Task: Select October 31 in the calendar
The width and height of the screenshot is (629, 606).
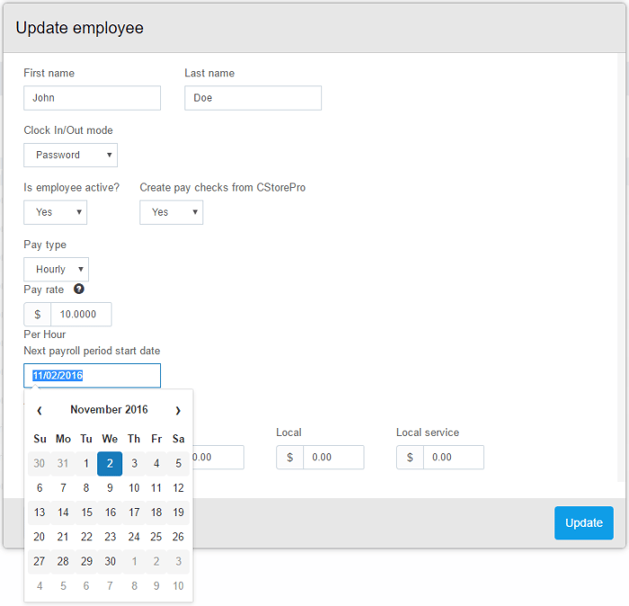Action: tap(63, 464)
